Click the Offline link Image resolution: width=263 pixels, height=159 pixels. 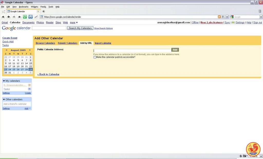[x=195, y=23]
